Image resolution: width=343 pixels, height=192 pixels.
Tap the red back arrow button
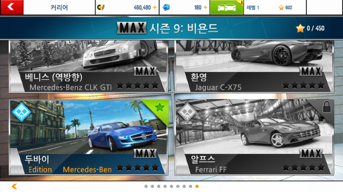(12, 7)
